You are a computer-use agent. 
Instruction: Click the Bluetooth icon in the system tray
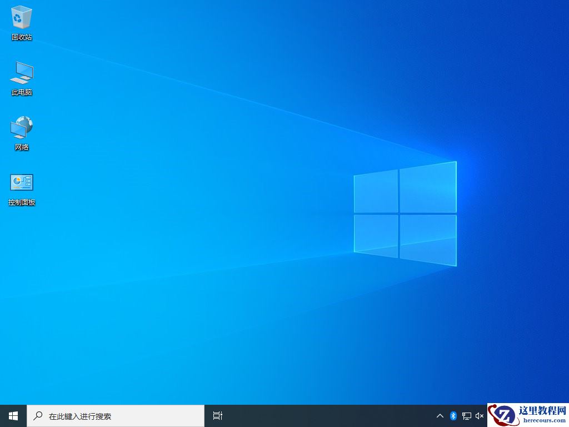[453, 415]
